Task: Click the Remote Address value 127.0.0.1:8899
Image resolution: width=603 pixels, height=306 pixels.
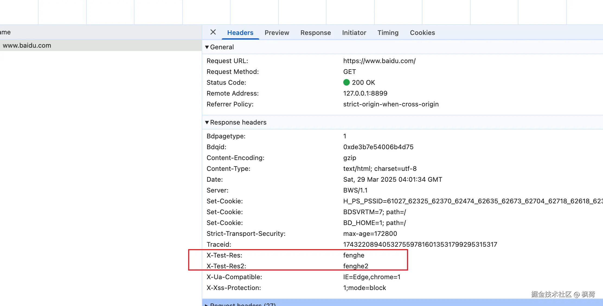Action: tap(365, 93)
